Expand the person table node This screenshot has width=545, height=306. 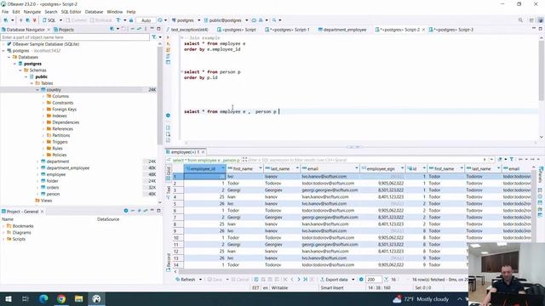click(37, 194)
